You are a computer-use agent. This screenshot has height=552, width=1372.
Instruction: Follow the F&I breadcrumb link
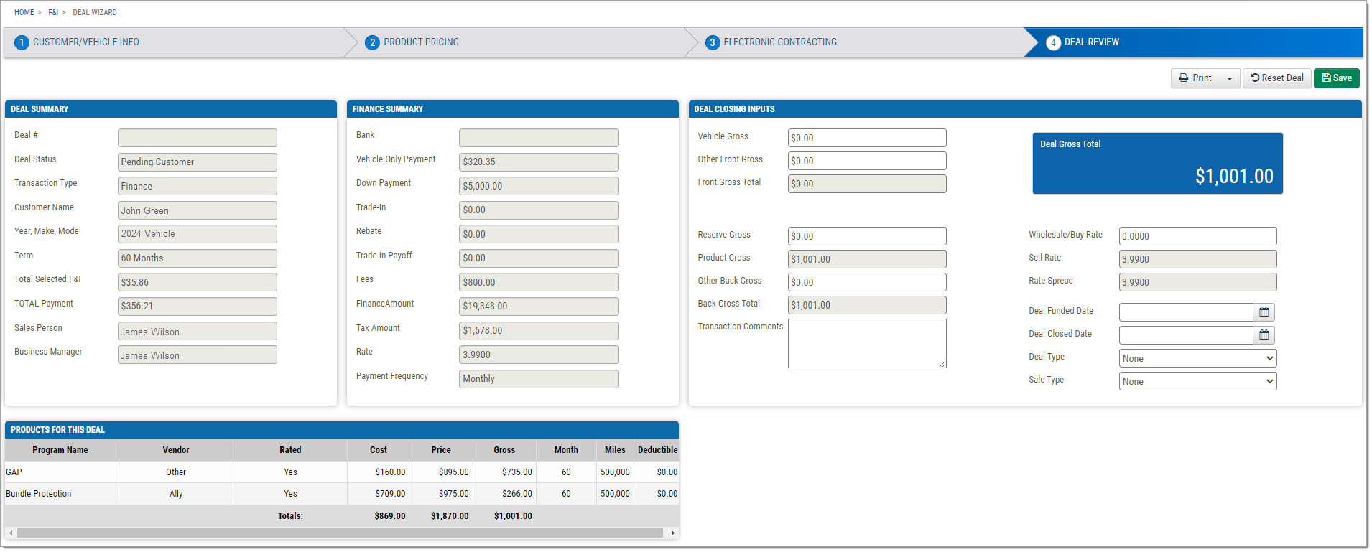pos(53,12)
